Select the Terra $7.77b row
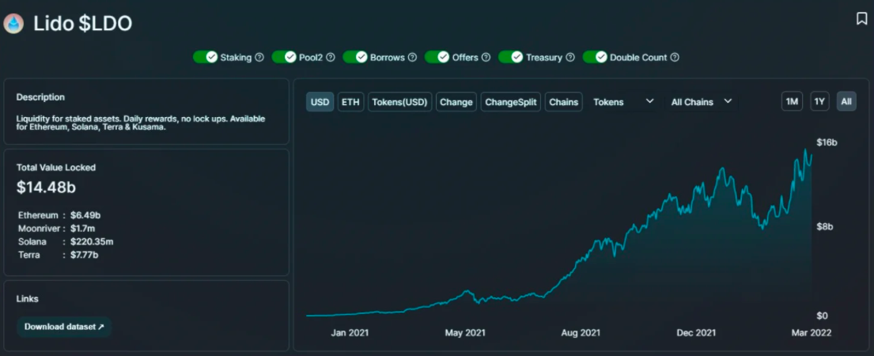Screen dimensions: 874x356 pos(58,256)
